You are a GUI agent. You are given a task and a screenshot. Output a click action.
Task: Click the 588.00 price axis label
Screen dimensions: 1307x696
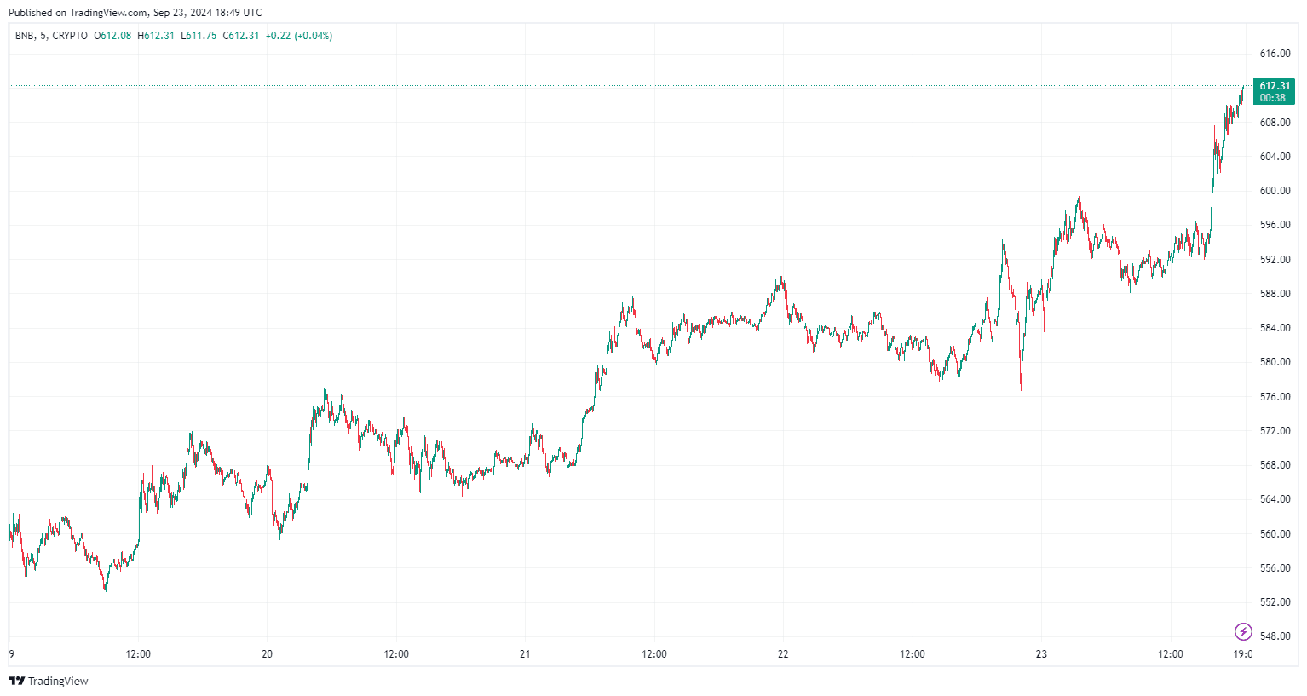tap(1275, 294)
